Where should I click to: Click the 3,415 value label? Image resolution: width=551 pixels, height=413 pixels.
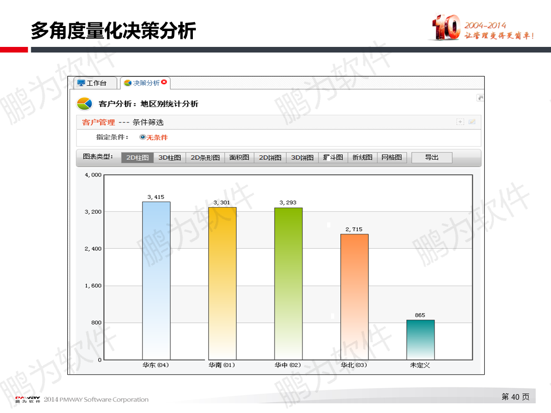pyautogui.click(x=156, y=197)
